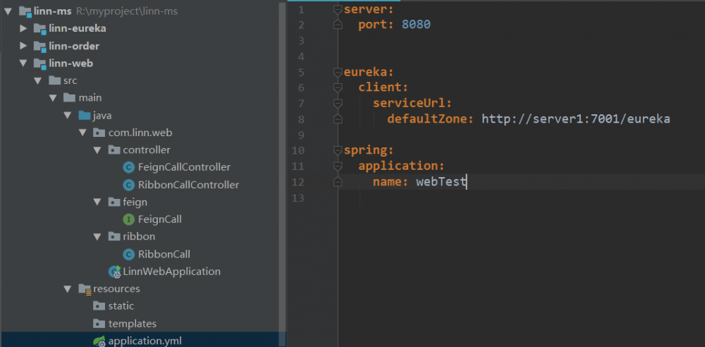Collapse the linn-web module
This screenshot has height=347, width=705.
pos(23,63)
